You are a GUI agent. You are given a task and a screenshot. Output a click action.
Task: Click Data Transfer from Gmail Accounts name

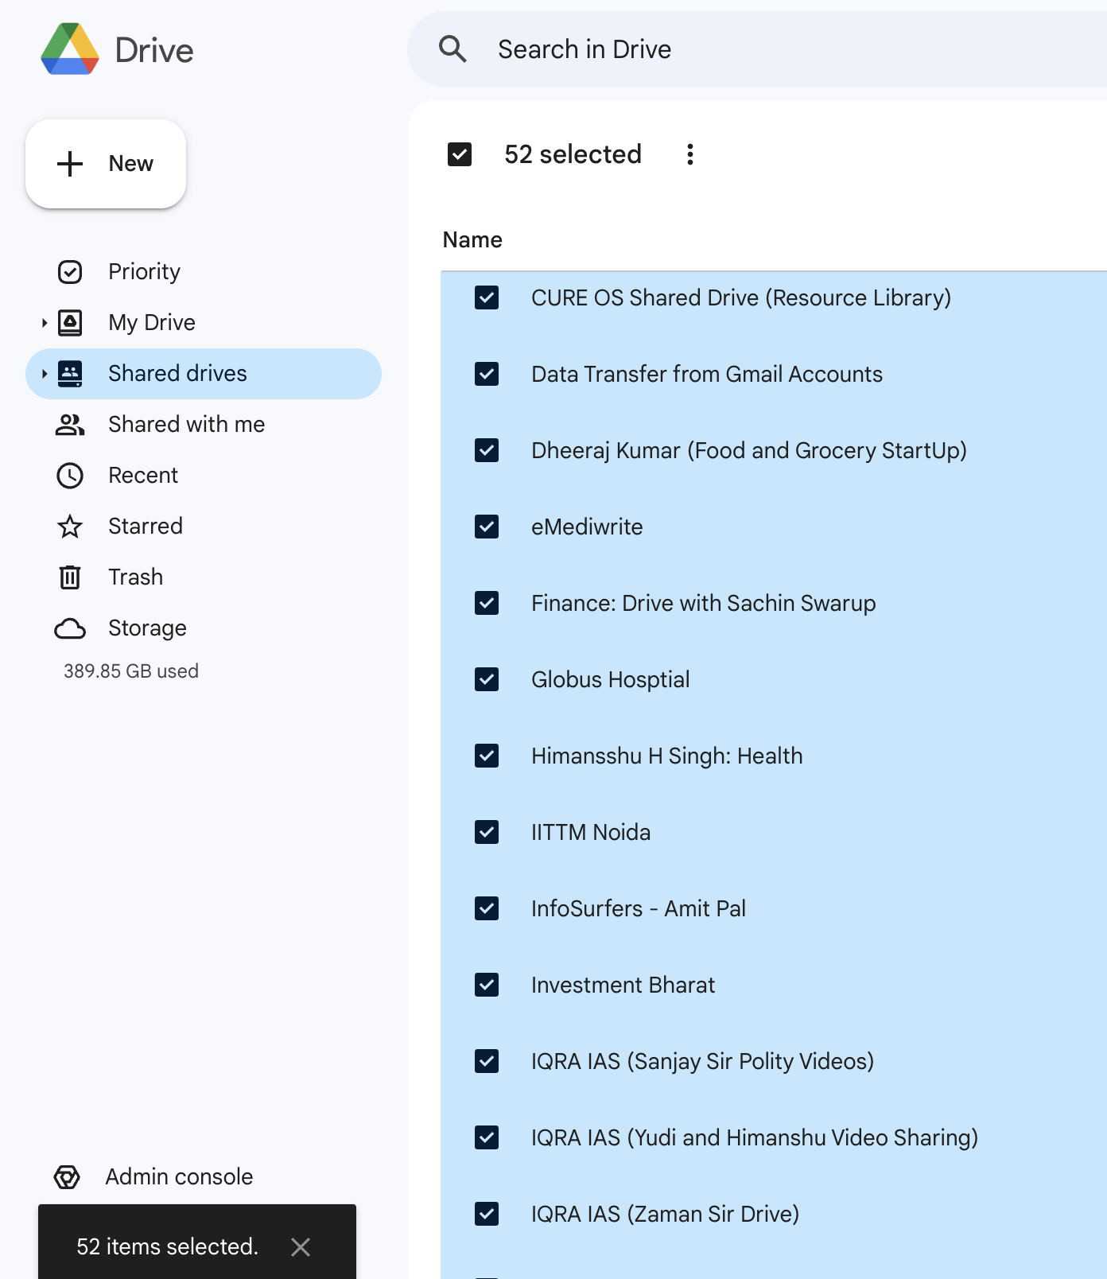[x=707, y=374]
